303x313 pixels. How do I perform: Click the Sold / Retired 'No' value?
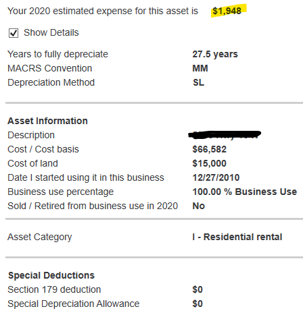(199, 206)
